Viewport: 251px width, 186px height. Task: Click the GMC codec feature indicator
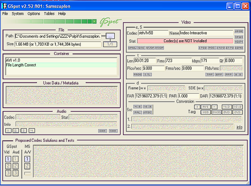pyautogui.click(x=141, y=48)
